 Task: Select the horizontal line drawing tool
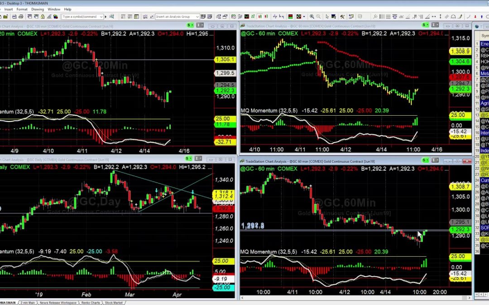click(388, 17)
